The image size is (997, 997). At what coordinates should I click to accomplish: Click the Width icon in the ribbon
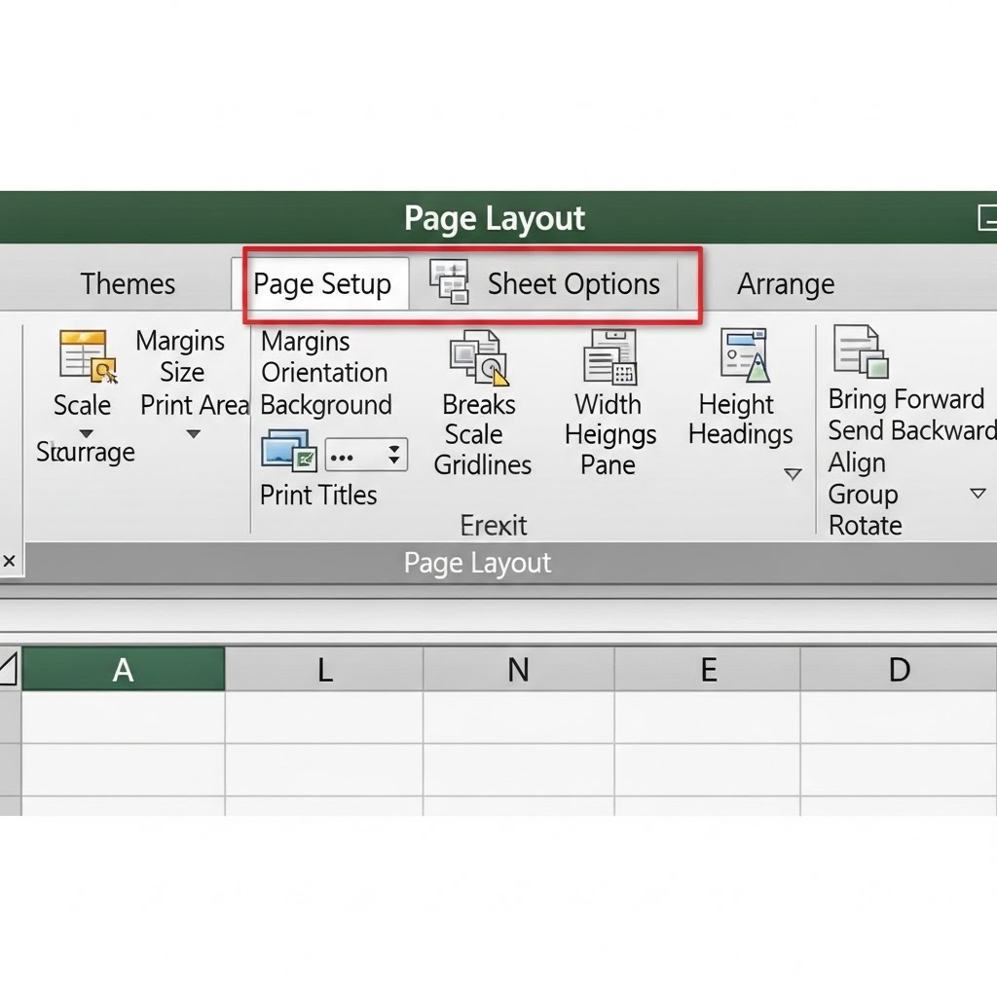pos(609,357)
